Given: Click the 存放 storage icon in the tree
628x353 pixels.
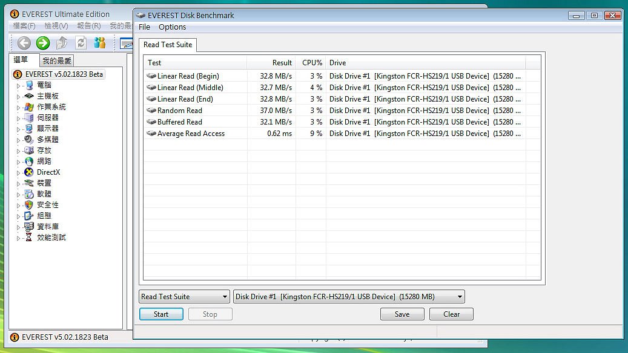Looking at the screenshot, I should (x=29, y=151).
